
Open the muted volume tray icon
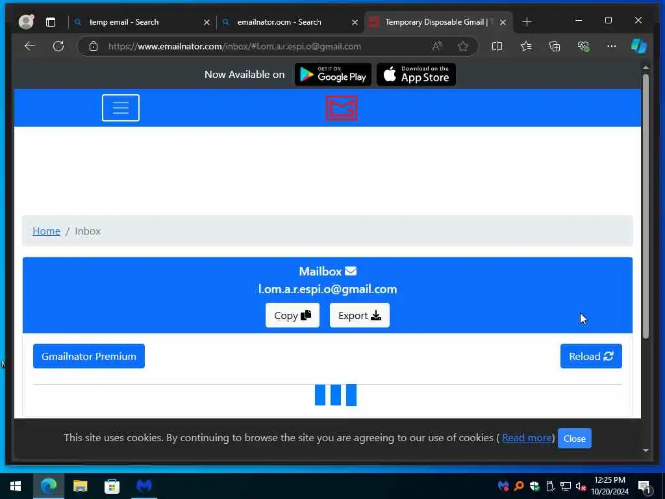581,486
